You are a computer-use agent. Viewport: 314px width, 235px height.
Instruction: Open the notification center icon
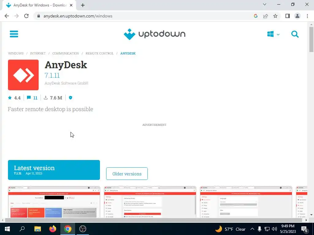[304, 229]
